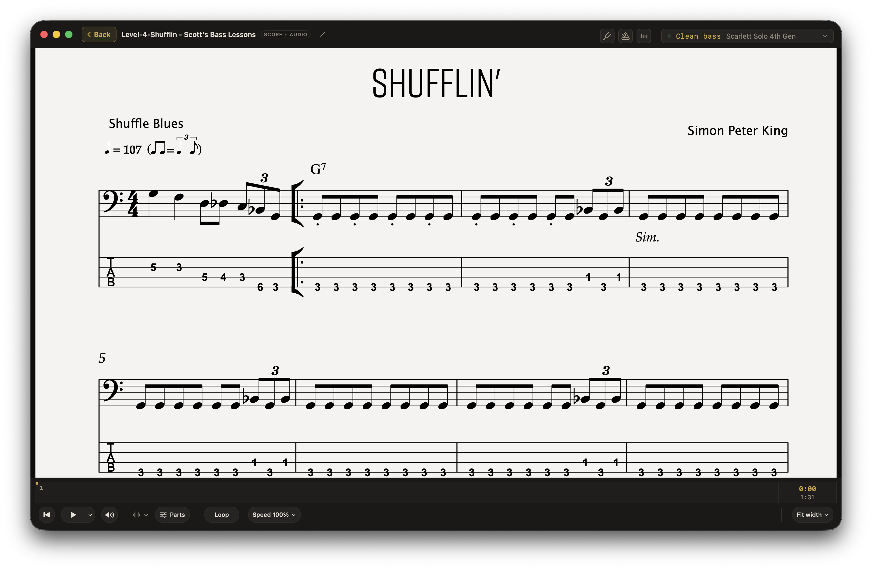The height and width of the screenshot is (570, 872).
Task: Click the document title Level-4-Shufflin
Action: (188, 34)
